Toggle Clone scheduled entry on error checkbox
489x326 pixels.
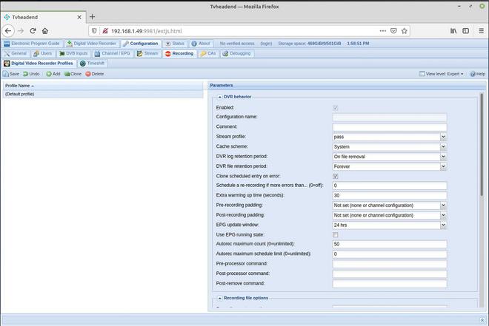335,177
